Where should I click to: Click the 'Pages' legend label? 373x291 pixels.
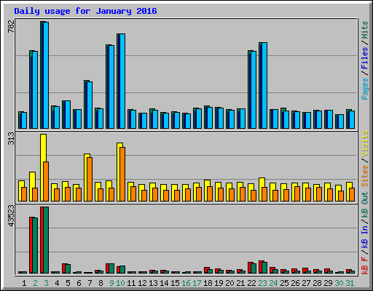click(364, 89)
